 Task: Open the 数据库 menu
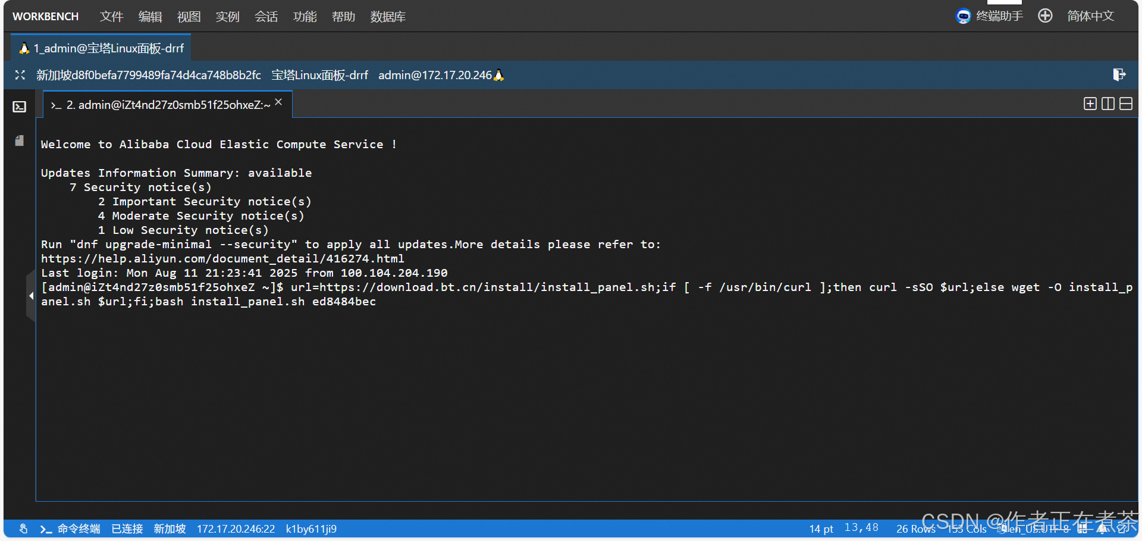point(388,17)
